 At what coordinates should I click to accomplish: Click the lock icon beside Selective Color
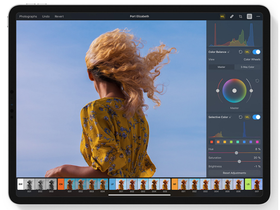[x=230, y=117]
